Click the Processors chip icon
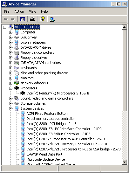The height and width of the screenshot is (173, 129). click(x=17, y=88)
